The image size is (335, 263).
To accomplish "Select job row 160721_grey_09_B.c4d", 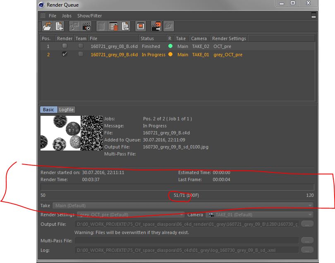I will point(177,55).
